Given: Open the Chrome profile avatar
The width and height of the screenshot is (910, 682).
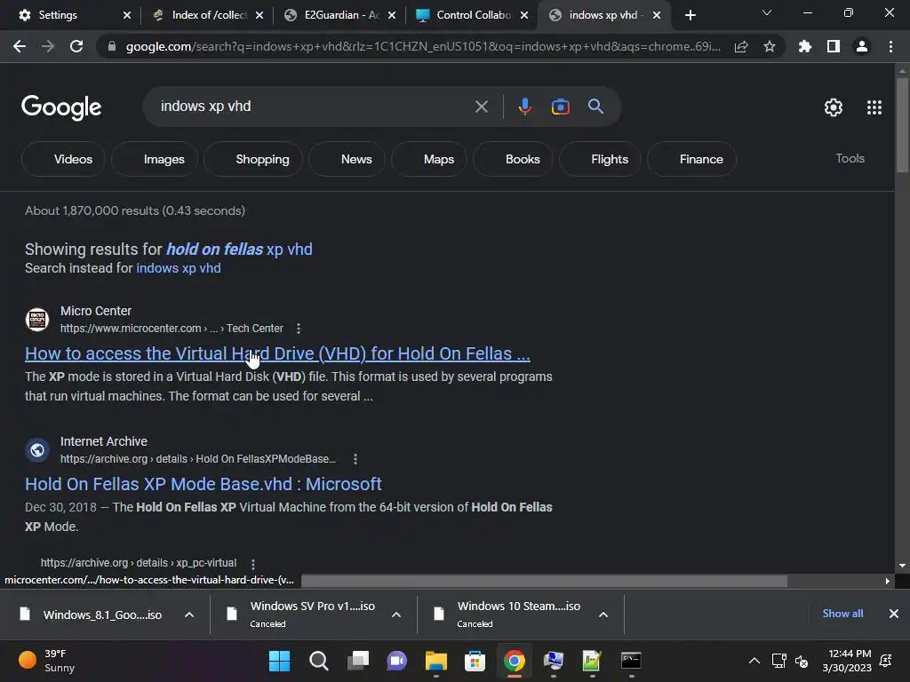Looking at the screenshot, I should (x=862, y=46).
